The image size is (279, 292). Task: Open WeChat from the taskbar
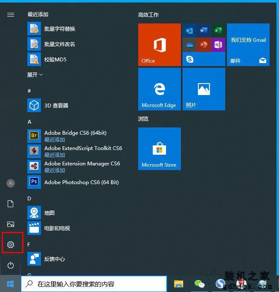click(x=199, y=284)
